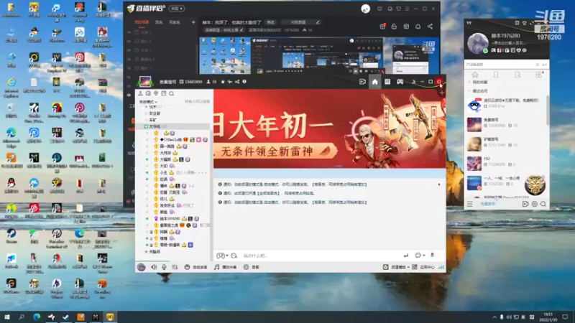Click the video camera icon in channel header
The image size is (575, 323).
click(x=362, y=82)
